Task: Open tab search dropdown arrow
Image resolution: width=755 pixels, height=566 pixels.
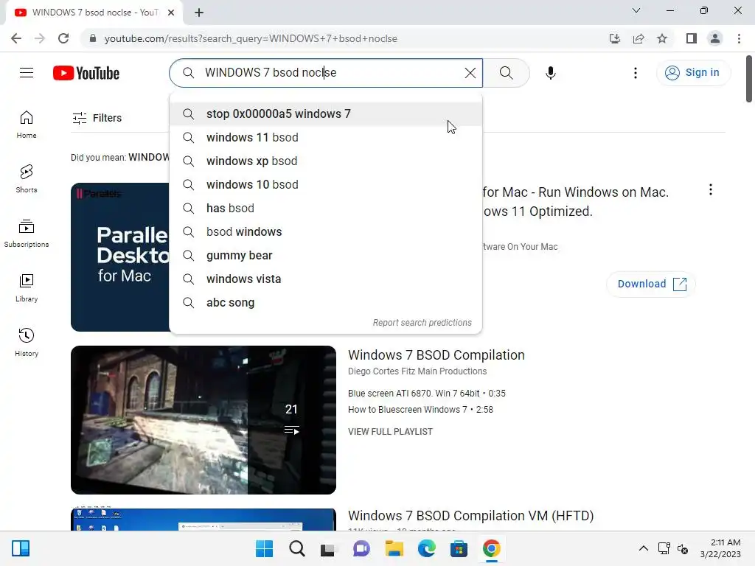Action: tap(636, 10)
